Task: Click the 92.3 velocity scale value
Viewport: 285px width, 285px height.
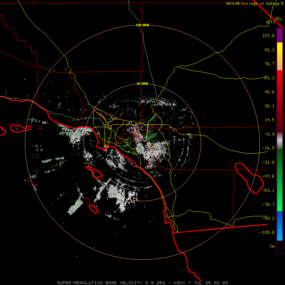Action: pos(269,50)
